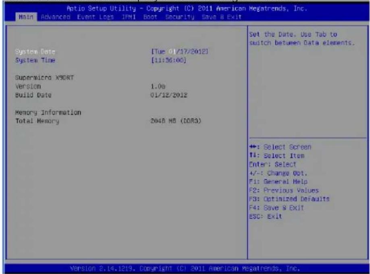Select the System Date setting
This screenshot has height=274, width=370.
35,52
